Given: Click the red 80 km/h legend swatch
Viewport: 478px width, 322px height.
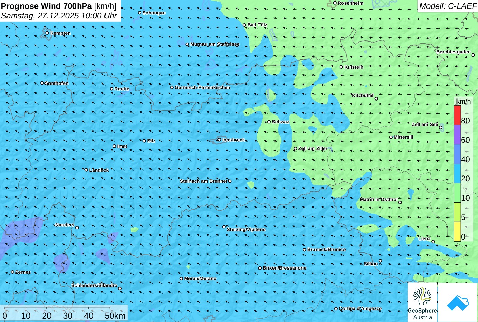Looking at the screenshot, I should pyautogui.click(x=457, y=115).
